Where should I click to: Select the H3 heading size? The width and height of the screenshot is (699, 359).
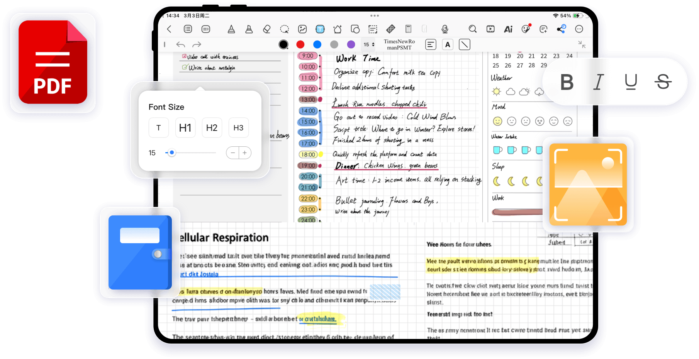[239, 128]
